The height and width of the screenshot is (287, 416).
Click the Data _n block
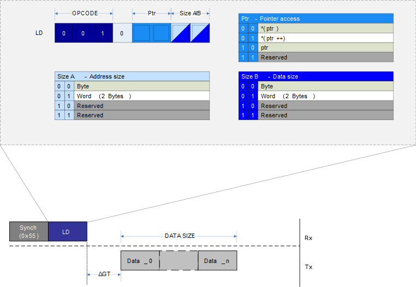click(x=217, y=261)
